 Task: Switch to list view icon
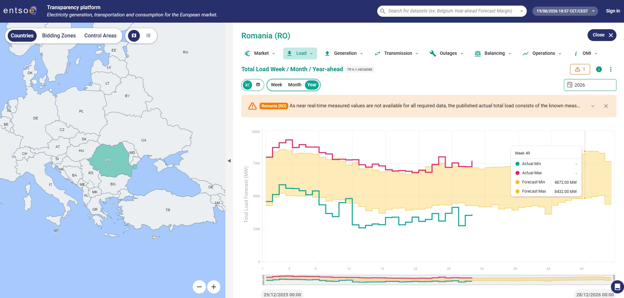(148, 35)
